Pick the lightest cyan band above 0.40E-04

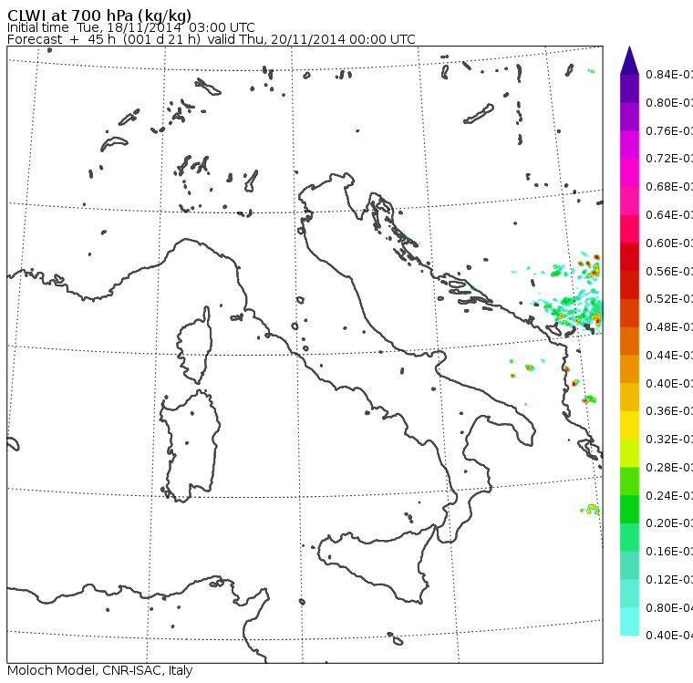[x=629, y=621]
